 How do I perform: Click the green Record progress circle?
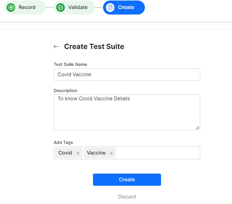11,7
